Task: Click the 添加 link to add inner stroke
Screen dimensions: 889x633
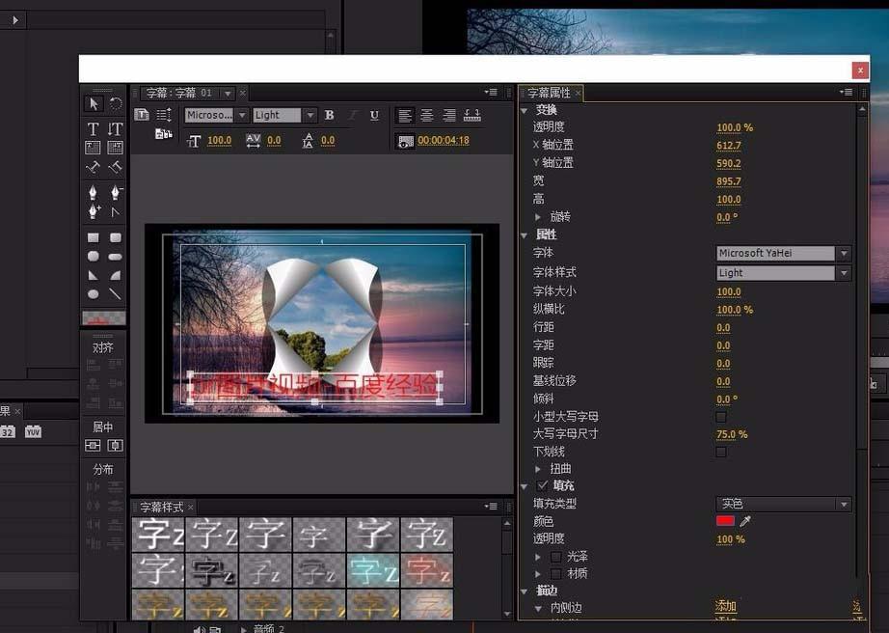Action: [725, 605]
